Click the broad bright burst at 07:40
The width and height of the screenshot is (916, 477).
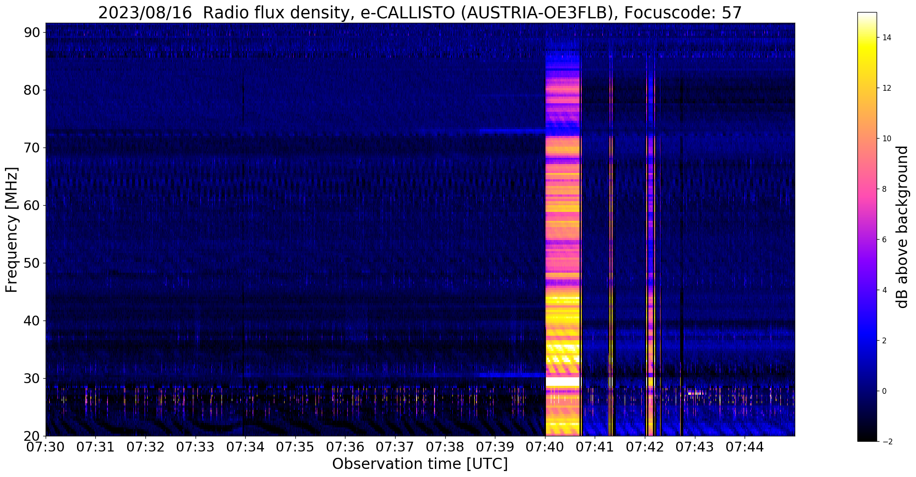[562, 241]
